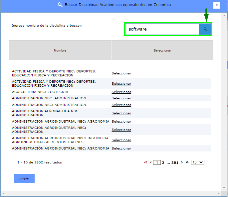The image size is (228, 197).
Task: Close the dialog with X button
Action: click(217, 5)
